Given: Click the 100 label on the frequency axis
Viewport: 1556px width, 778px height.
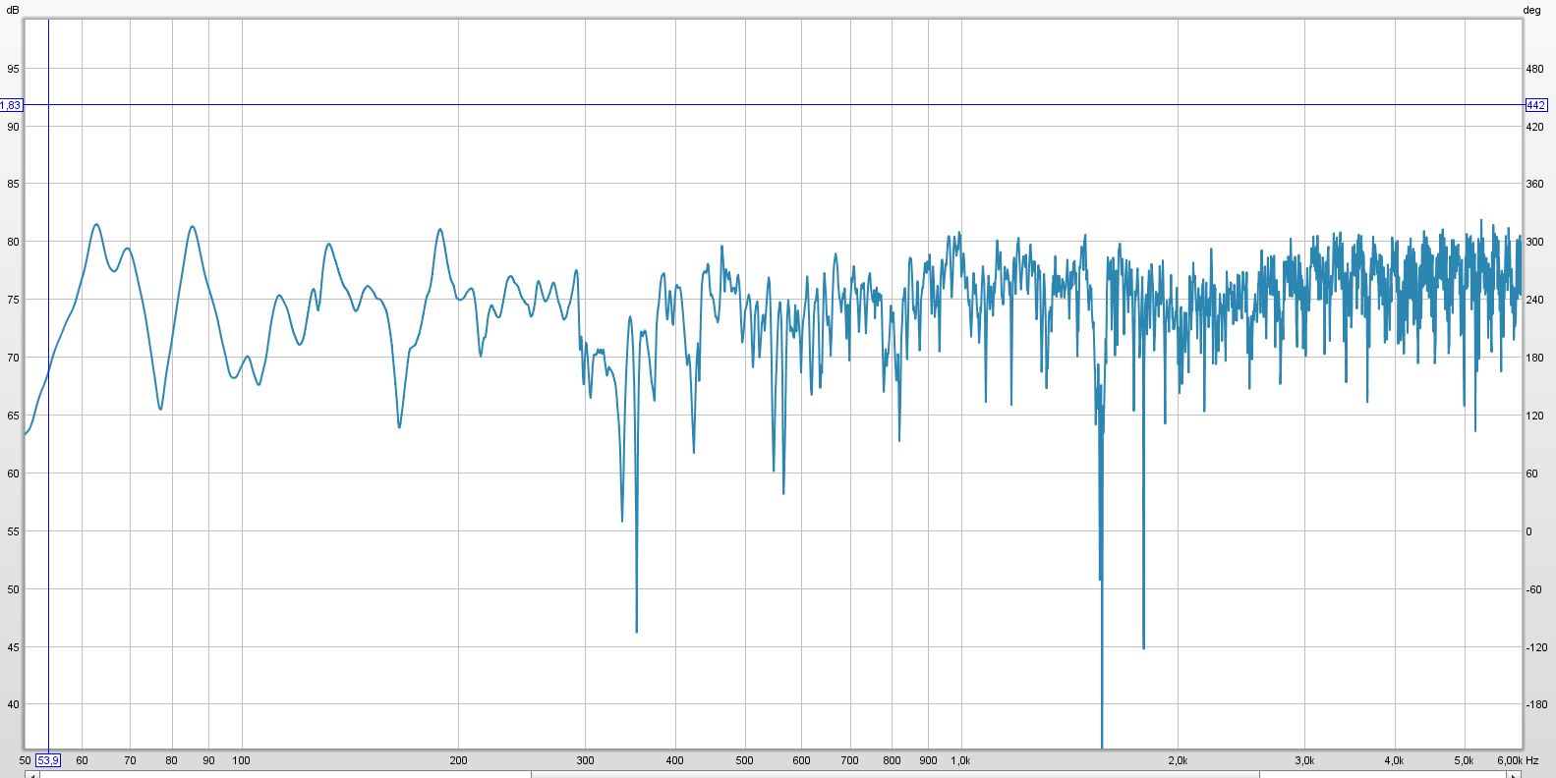Looking at the screenshot, I should pyautogui.click(x=241, y=760).
